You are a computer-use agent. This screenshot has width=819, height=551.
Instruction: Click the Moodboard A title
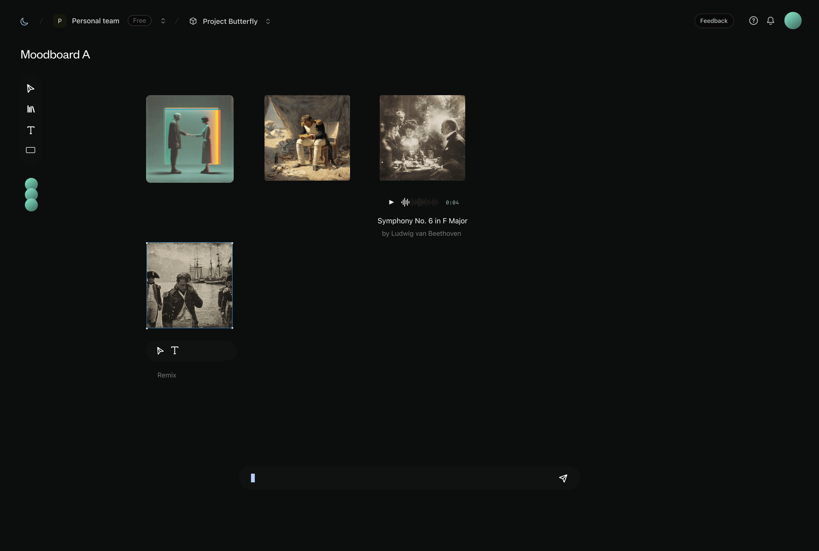click(x=55, y=54)
